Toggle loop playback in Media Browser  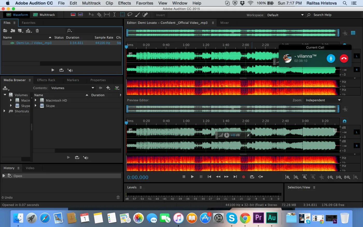coord(77,157)
